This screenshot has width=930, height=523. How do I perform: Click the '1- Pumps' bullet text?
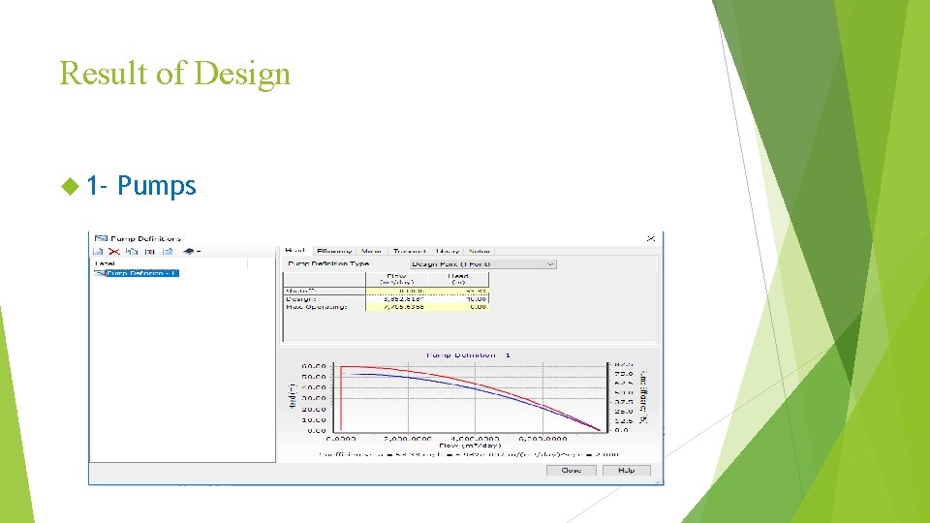click(x=141, y=186)
